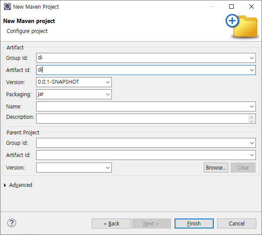Click the 'Description:' label
Screen dimensions: 262x235
click(x=20, y=117)
